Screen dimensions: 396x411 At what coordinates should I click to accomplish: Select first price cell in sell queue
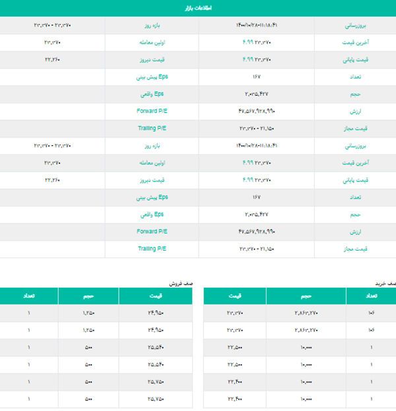(156, 313)
